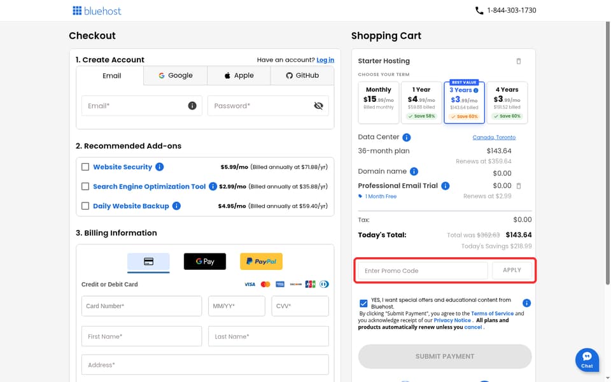Switch to the GitHub sign-up tab
This screenshot has height=382, width=611.
[302, 76]
